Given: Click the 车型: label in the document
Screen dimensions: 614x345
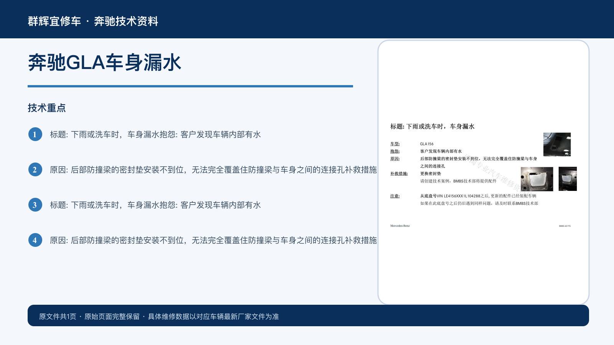Looking at the screenshot, I should coord(395,144).
